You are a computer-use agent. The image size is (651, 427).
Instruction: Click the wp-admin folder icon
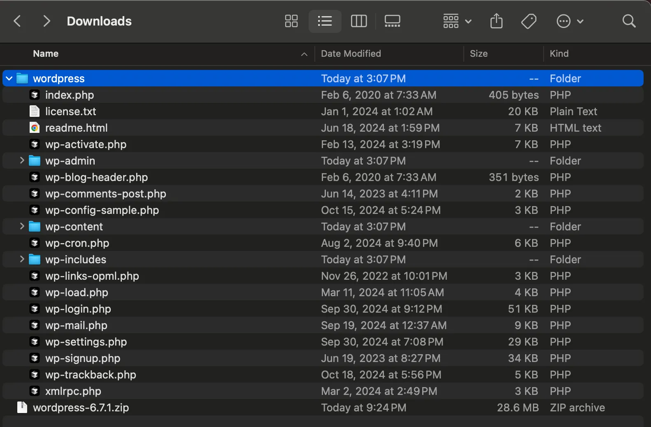[35, 160]
